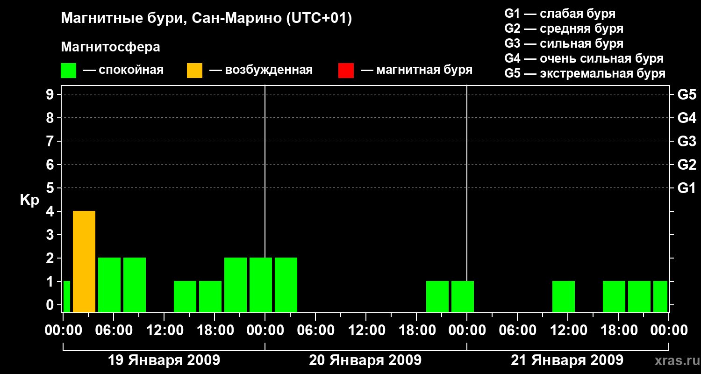Select Kp 1 bar crossing midnight into 21 January
Screen dimensions: 701x374
(463, 296)
